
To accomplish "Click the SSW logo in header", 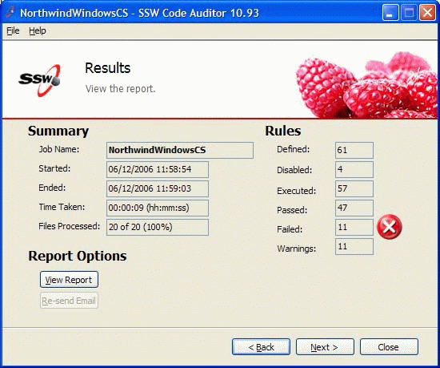I will coord(39,80).
